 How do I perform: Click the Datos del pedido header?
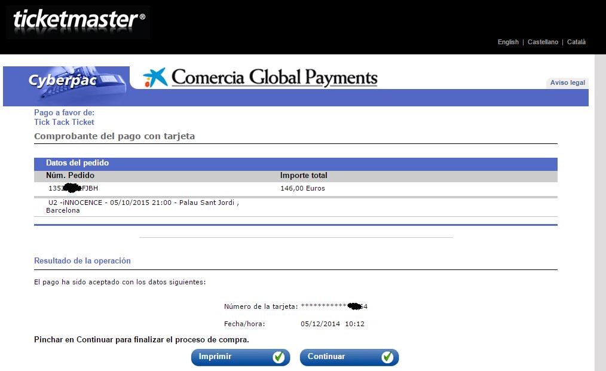coord(77,162)
